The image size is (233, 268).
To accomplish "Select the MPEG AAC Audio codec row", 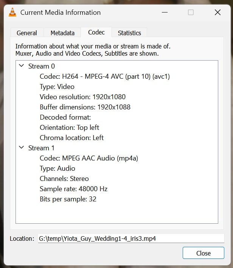I will pyautogui.click(x=89, y=158).
